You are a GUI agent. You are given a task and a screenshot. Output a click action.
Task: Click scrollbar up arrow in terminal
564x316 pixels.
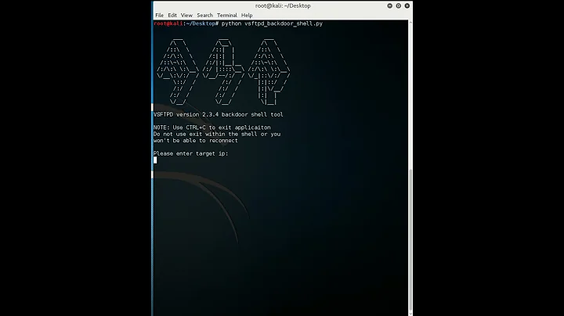coord(410,22)
